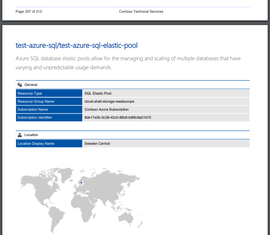The height and width of the screenshot is (235, 270).
Task: Select the cloud-shell-storage-westeurope value
Action: coord(109,102)
